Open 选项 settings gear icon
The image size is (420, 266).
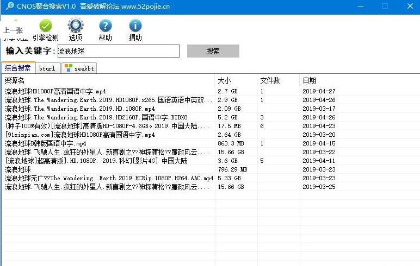[x=76, y=26]
